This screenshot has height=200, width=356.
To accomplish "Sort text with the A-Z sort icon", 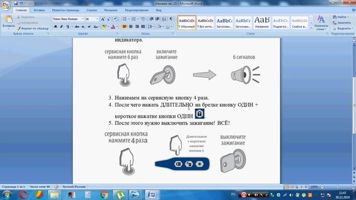I will 164,19.
